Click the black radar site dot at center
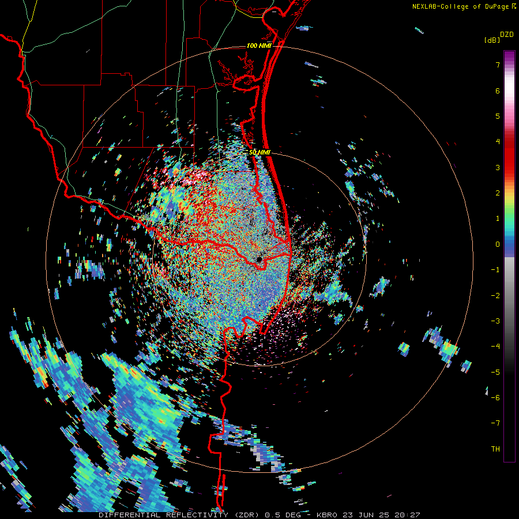Image resolution: width=519 pixels, height=519 pixels. click(259, 259)
